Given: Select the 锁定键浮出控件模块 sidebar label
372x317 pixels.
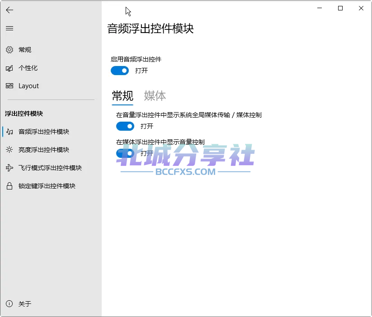Looking at the screenshot, I should coord(47,186).
